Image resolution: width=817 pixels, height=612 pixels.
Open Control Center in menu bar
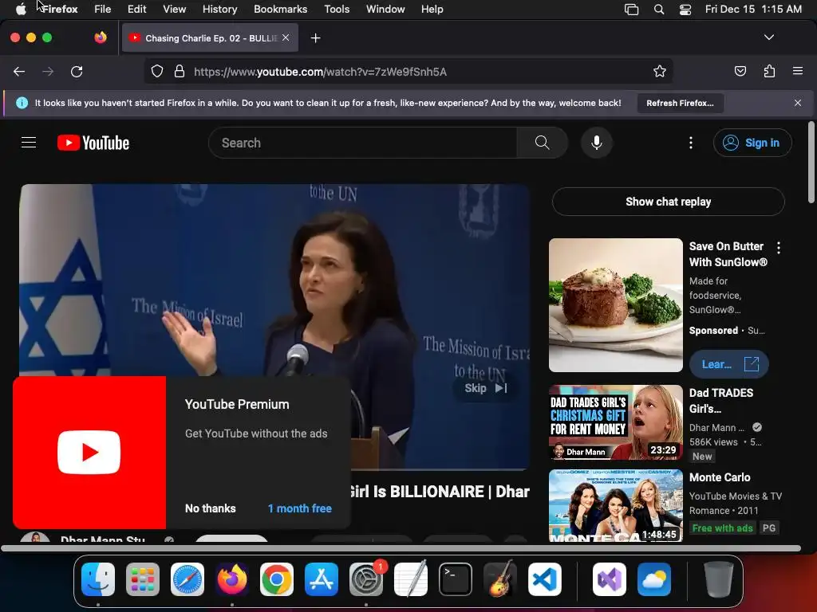point(685,10)
